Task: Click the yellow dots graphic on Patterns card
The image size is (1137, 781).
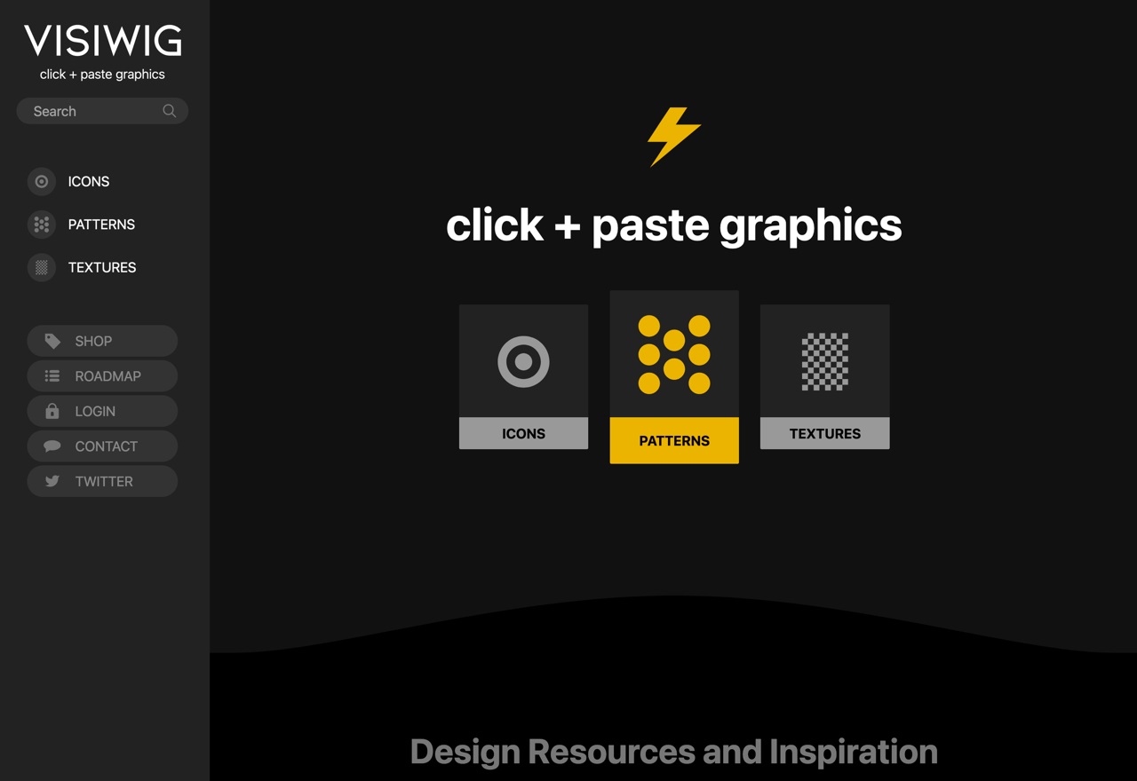Action: (x=674, y=354)
